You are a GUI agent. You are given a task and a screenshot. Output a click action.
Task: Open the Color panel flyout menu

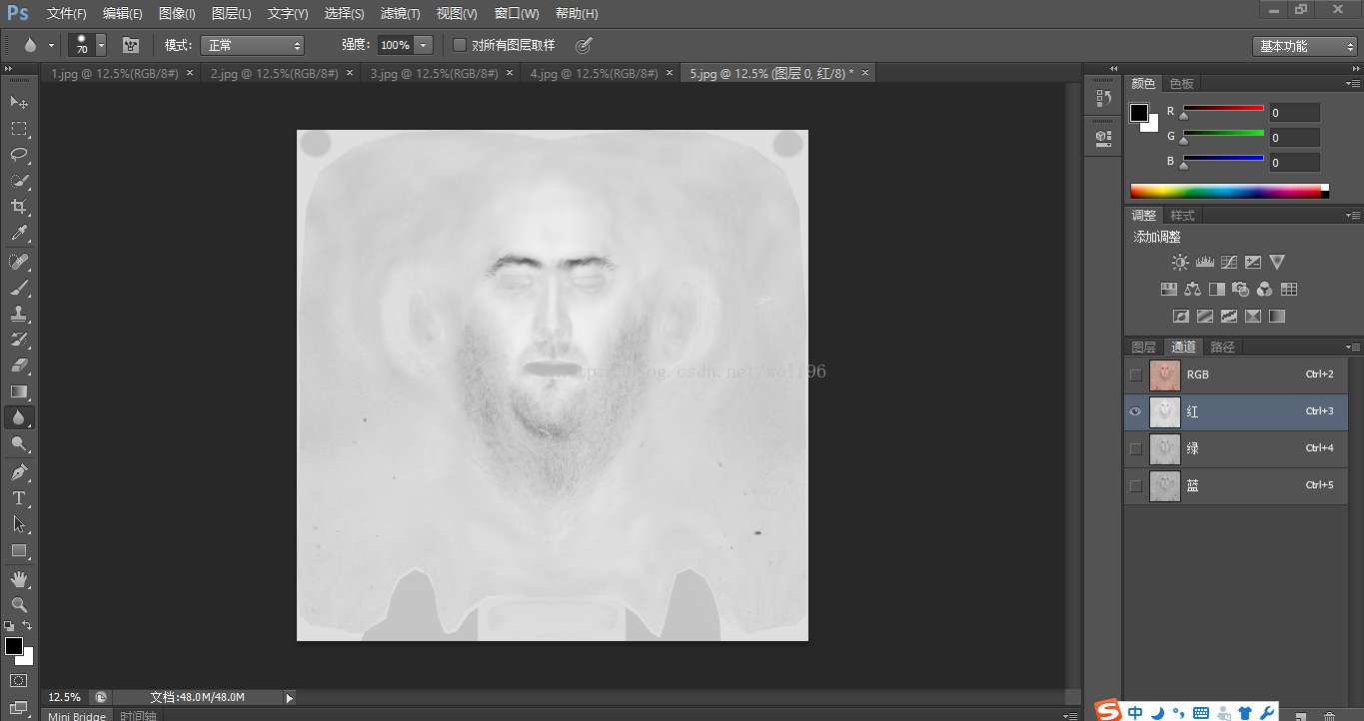[1352, 83]
